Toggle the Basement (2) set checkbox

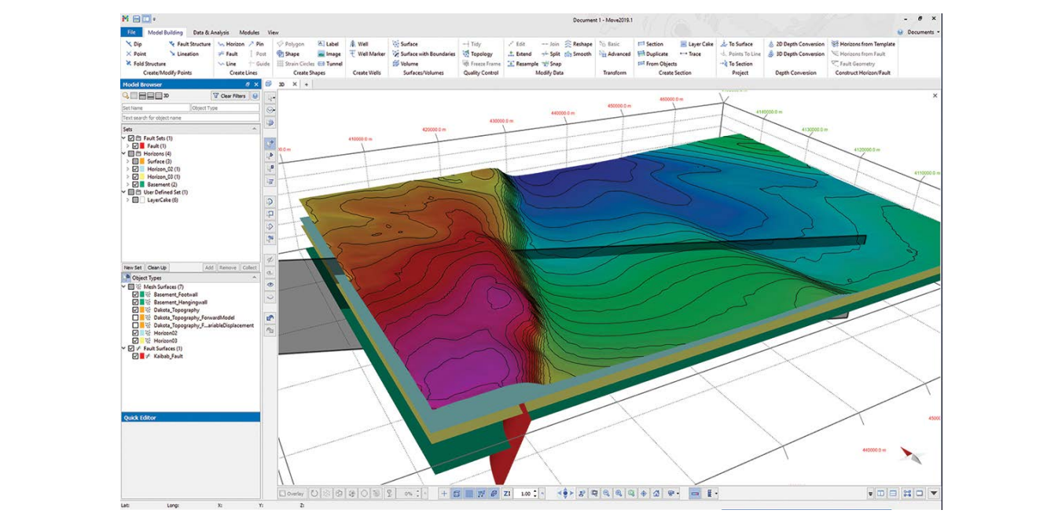pyautogui.click(x=135, y=185)
